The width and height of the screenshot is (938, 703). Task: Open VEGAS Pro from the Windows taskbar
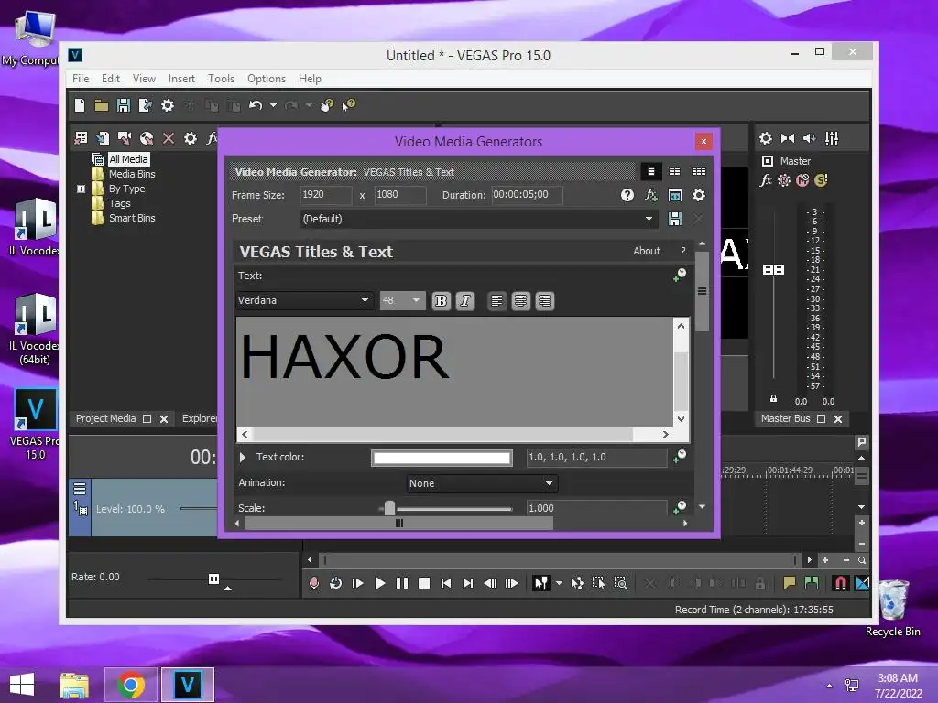[x=187, y=685]
